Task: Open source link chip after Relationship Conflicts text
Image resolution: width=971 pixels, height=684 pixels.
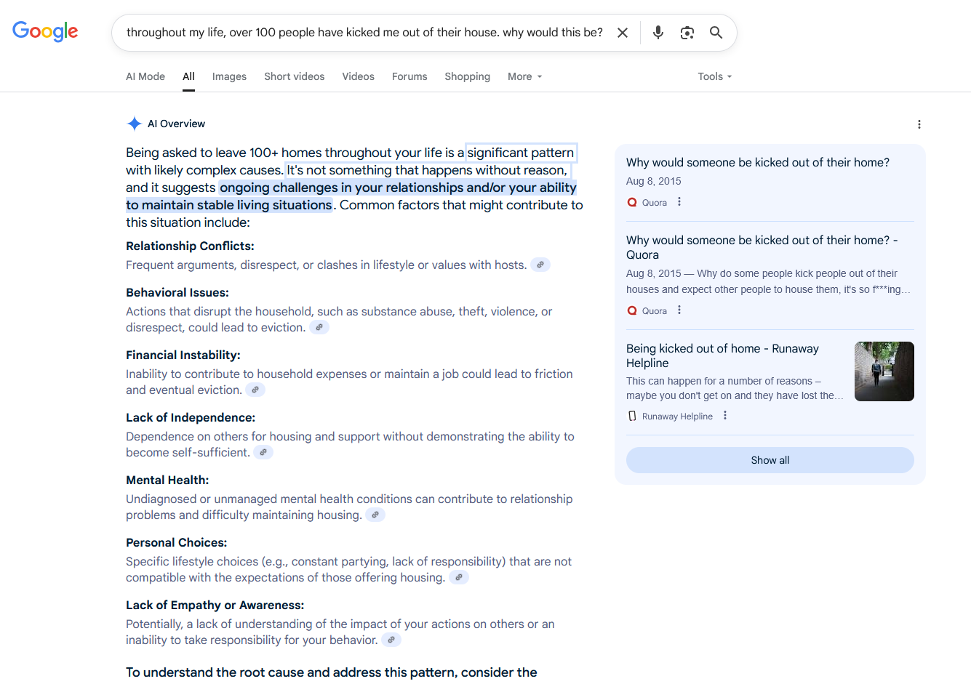Action: pyautogui.click(x=540, y=265)
